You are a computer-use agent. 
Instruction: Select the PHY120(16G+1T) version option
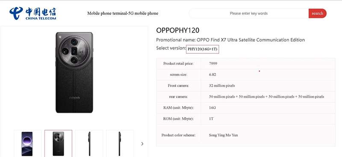click(x=202, y=49)
